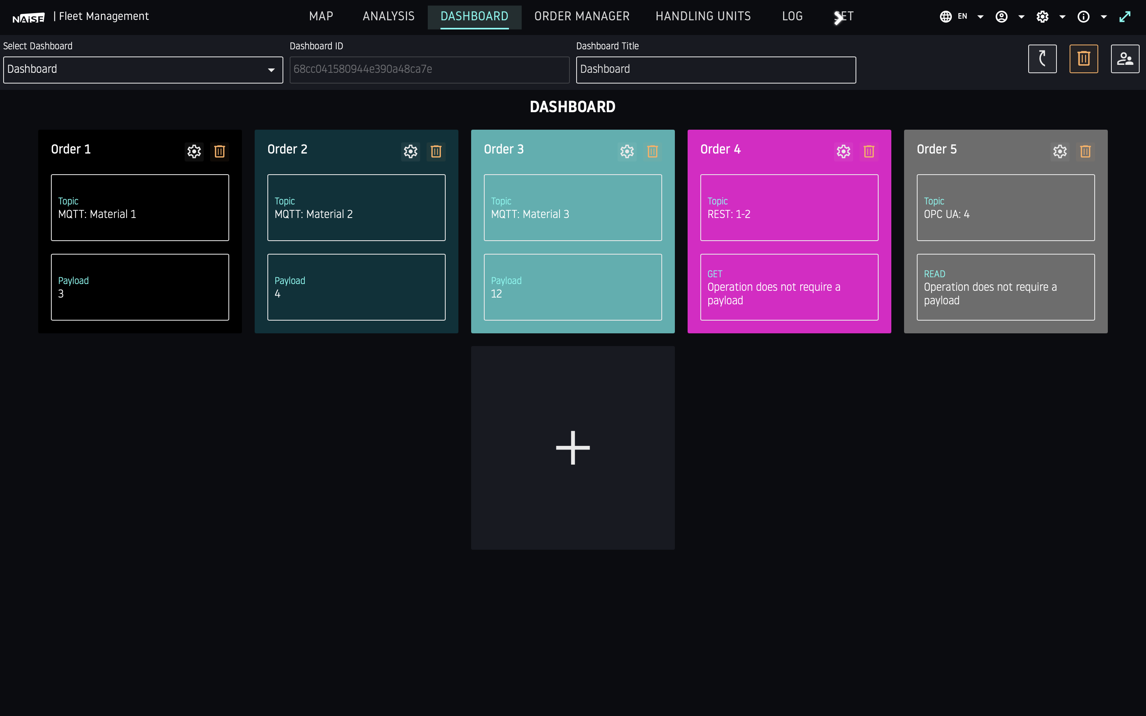Delete the entire dashboard
This screenshot has height=716, width=1146.
pos(1084,59)
